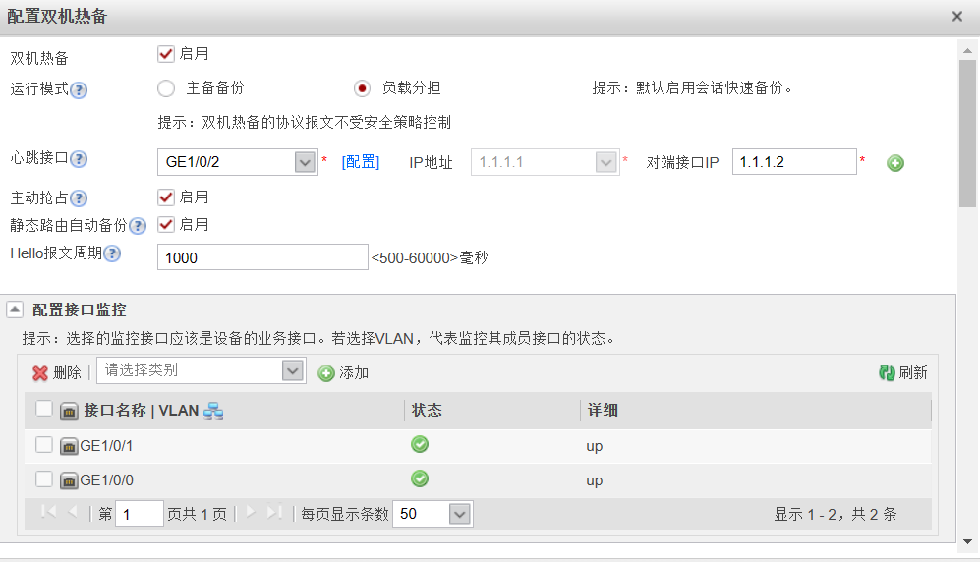This screenshot has height=562, width=980.
Task: Tick the checkbox for GE1/0/1 row
Action: (x=44, y=445)
